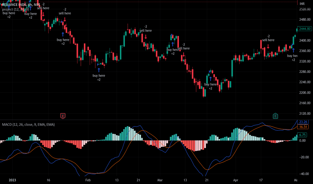Click the 2280.00 price axis label
The width and height of the screenshot is (313, 184).
305,72
